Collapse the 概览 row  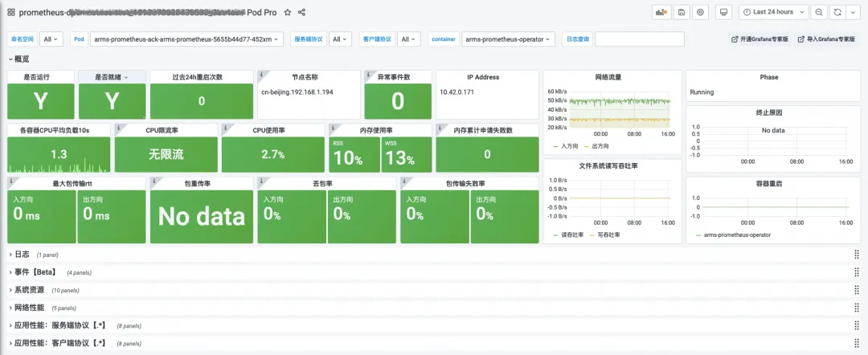click(19, 59)
